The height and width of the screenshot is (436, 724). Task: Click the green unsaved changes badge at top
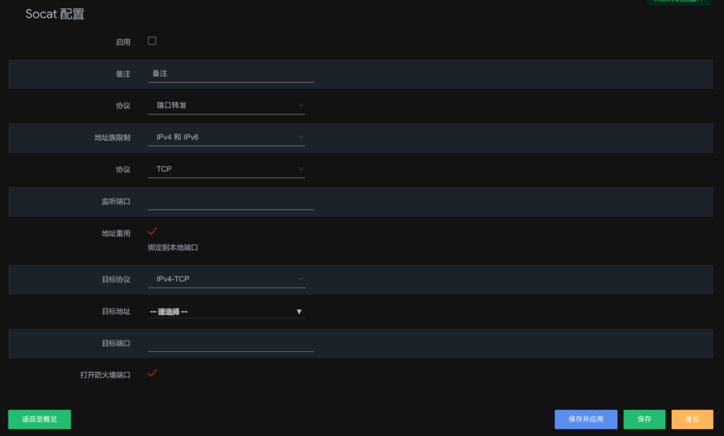[679, 2]
